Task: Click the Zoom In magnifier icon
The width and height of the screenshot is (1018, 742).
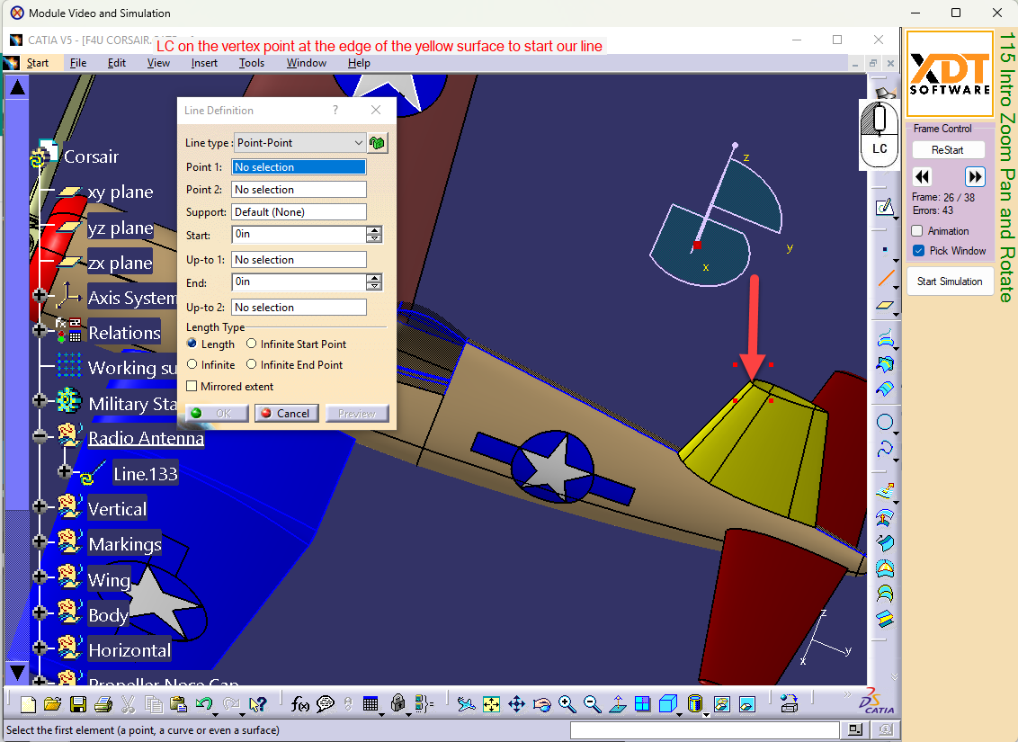Action: (567, 704)
